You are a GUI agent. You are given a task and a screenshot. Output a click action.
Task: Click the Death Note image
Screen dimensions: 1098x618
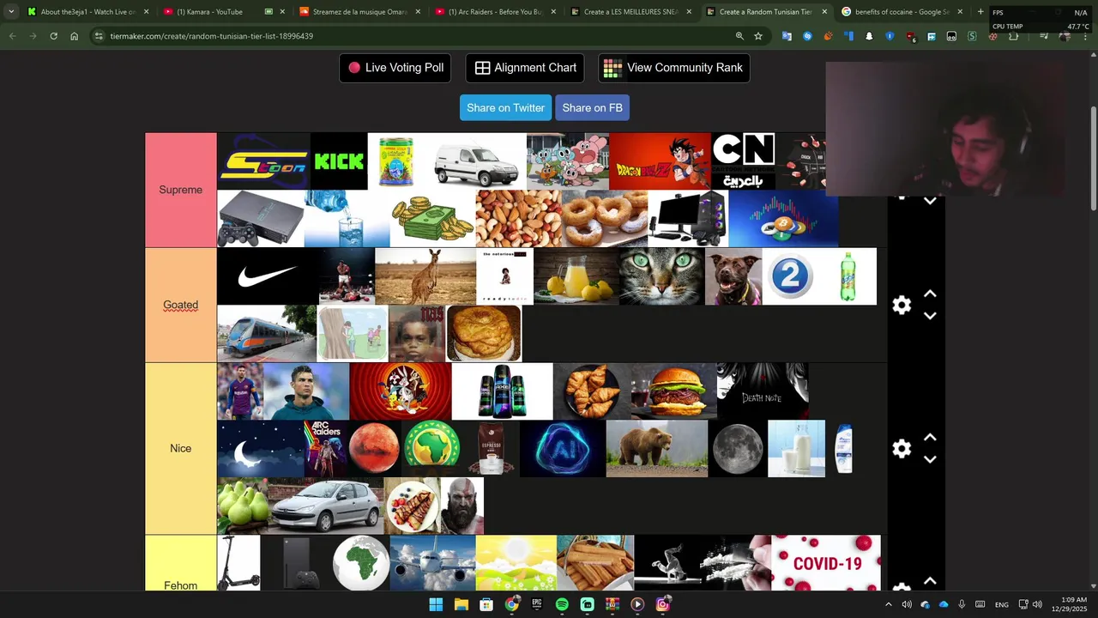[763, 391]
